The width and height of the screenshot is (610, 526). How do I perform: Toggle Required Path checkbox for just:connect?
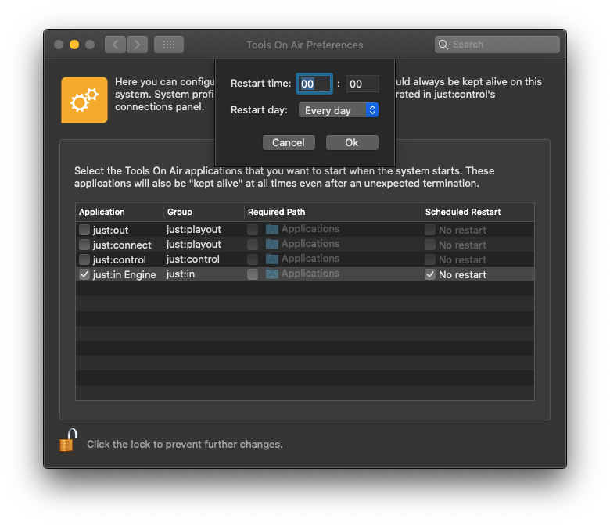point(253,245)
